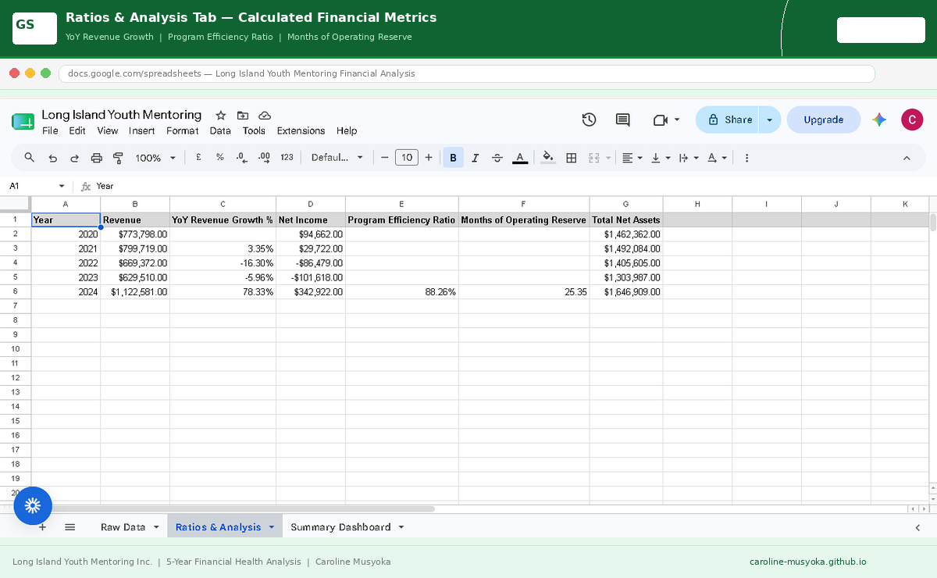Format as currency with pound icon
The width and height of the screenshot is (937, 578).
click(x=198, y=157)
